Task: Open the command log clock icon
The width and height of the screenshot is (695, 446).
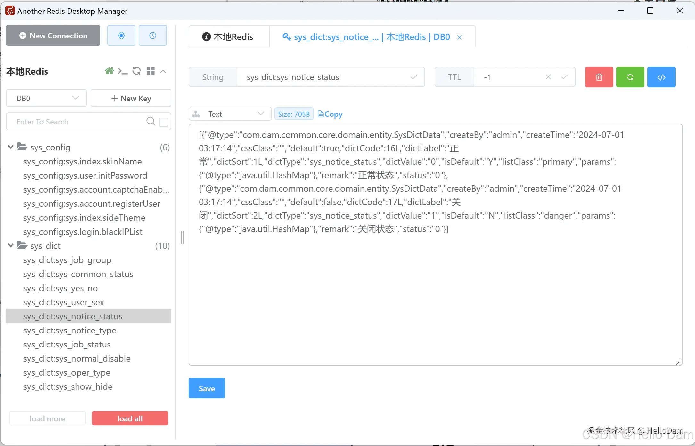Action: pyautogui.click(x=153, y=36)
